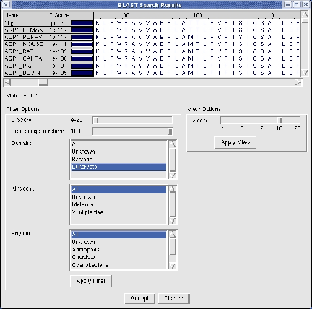Select All in the Kingdom list
Viewport: 312px width, 309px height.
[119, 189]
